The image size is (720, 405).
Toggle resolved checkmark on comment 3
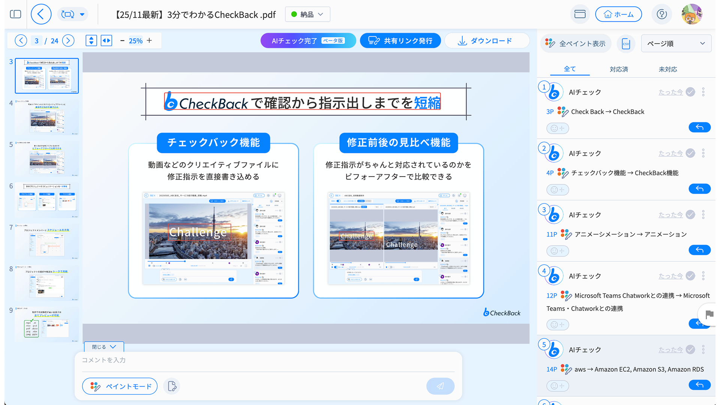point(690,214)
